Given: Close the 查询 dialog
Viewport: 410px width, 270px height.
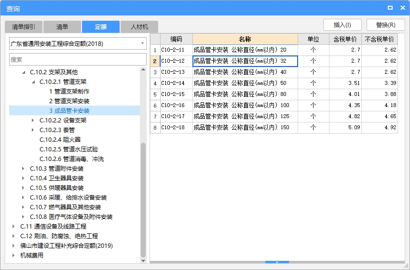Looking at the screenshot, I should (x=403, y=8).
